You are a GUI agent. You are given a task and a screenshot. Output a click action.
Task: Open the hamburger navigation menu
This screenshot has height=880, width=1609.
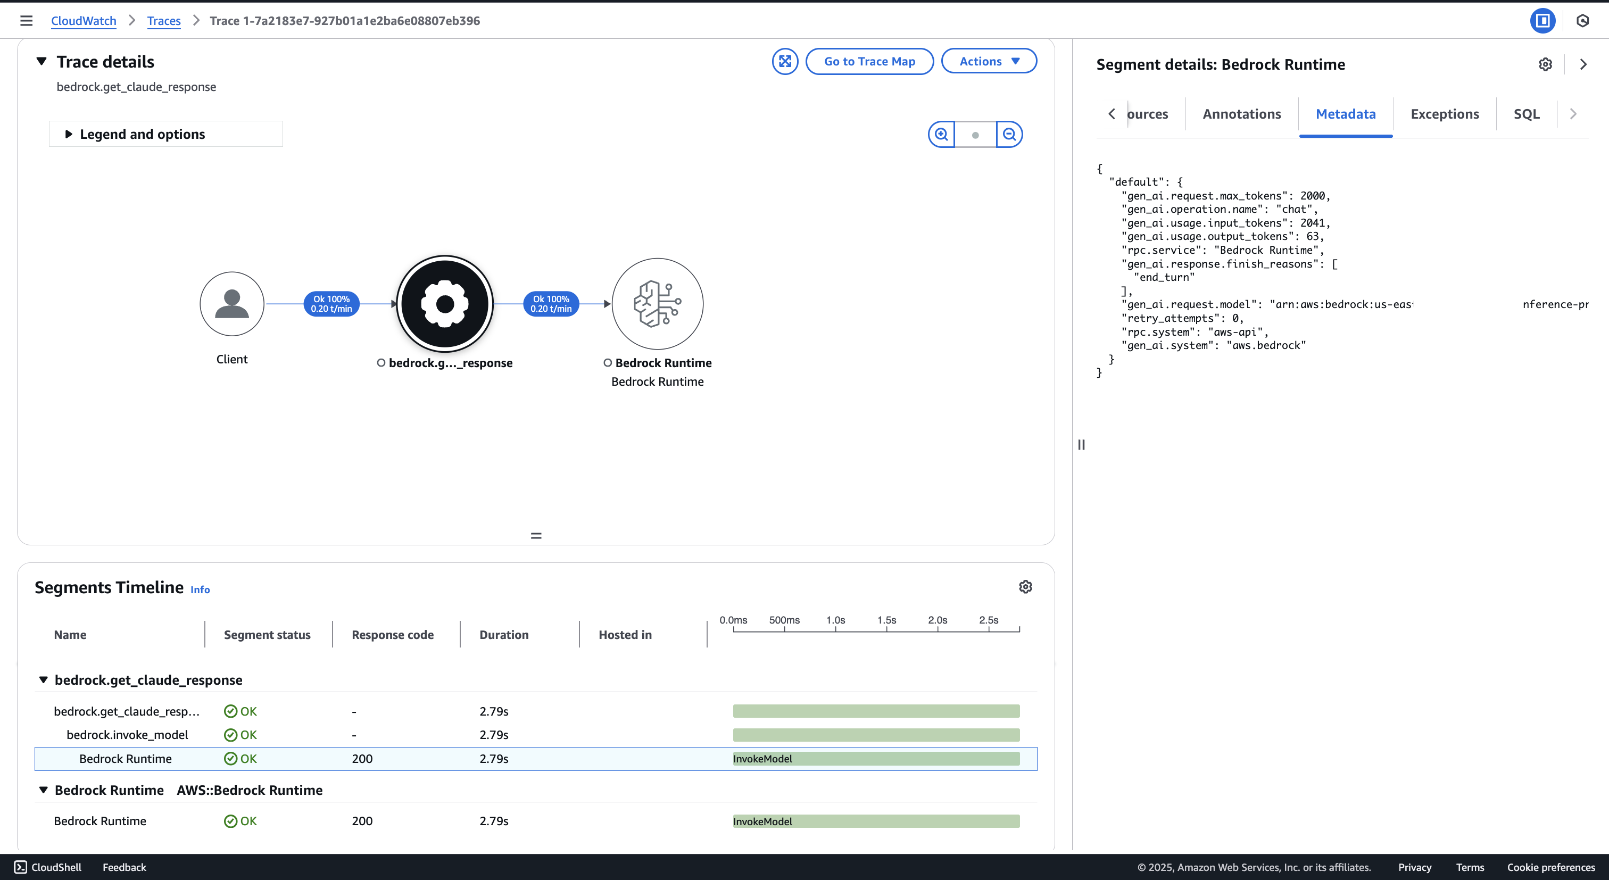26,21
